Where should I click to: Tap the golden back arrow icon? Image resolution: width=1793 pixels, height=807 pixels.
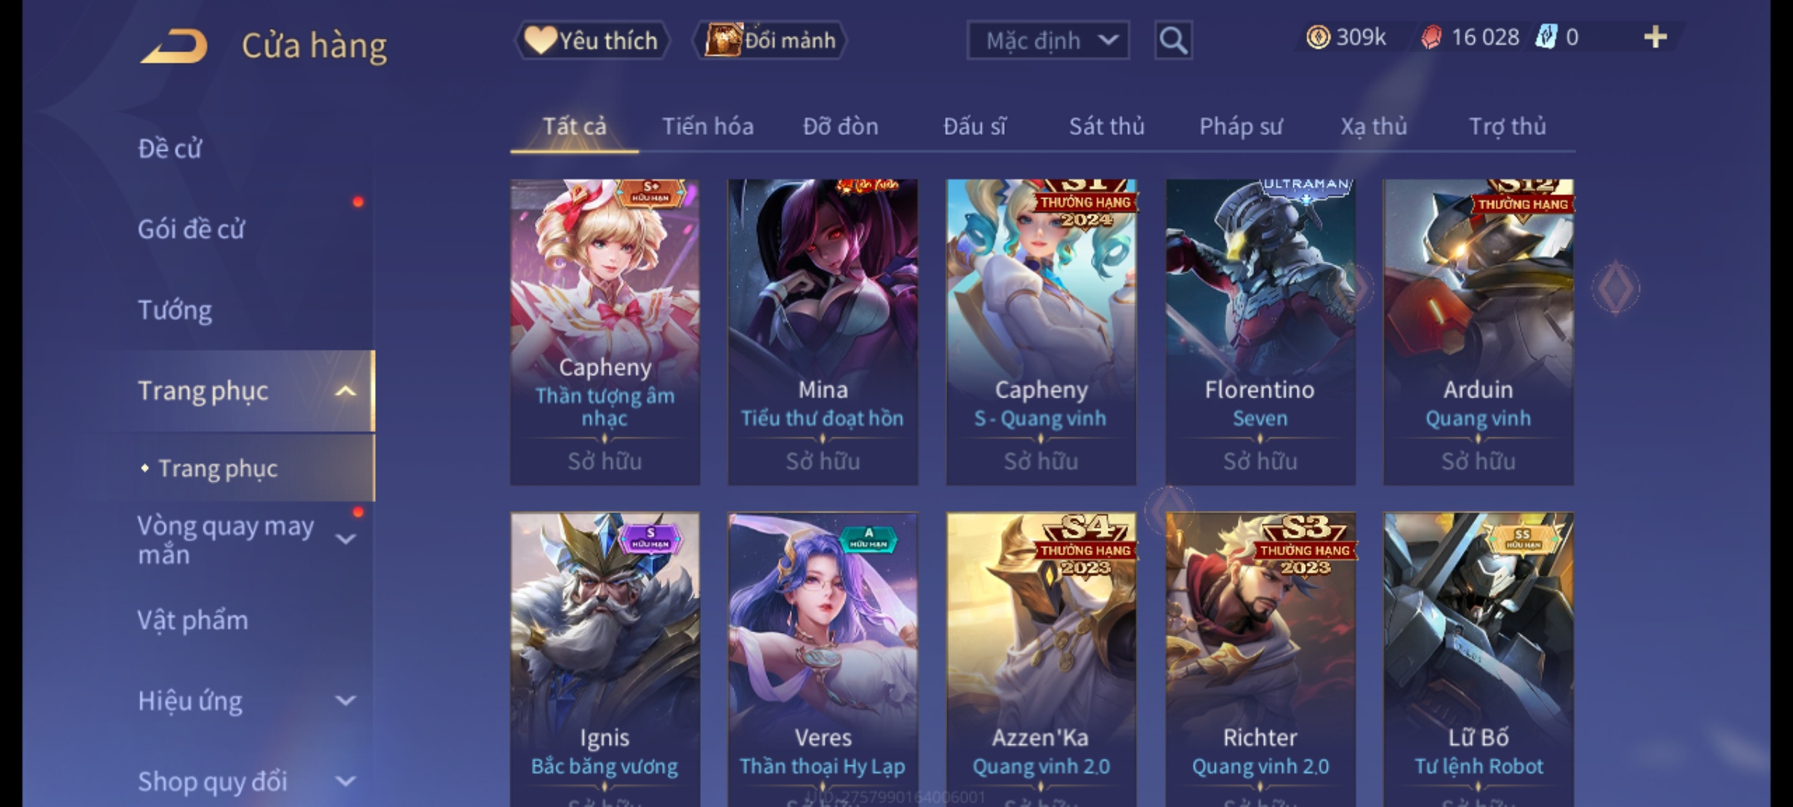point(173,46)
